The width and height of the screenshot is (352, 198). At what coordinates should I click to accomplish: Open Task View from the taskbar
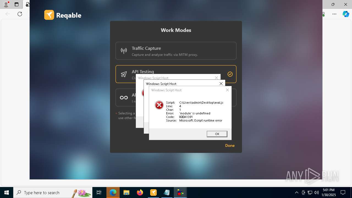pos(99,193)
